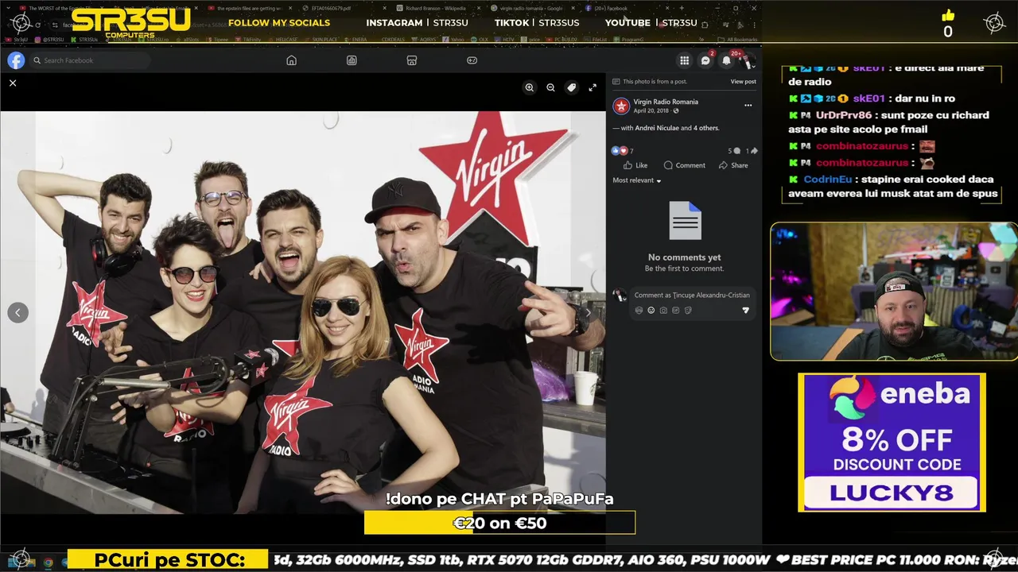Image resolution: width=1018 pixels, height=572 pixels.
Task: Click the Virgin Radio Romania avatar
Action: [621, 106]
